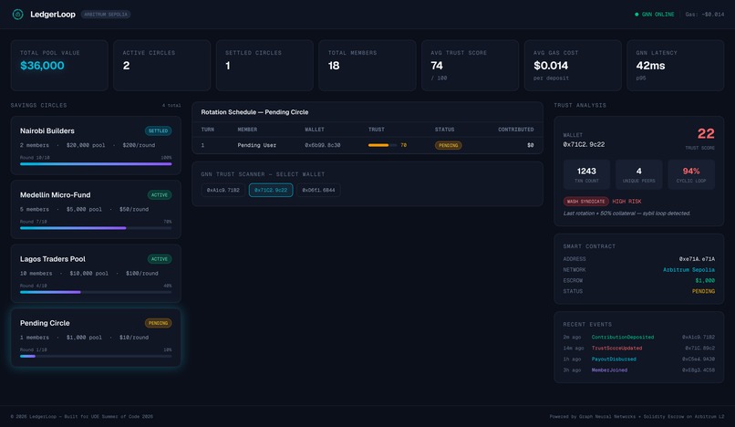This screenshot has height=427, width=735.
Task: Click the green GNN Online status dot
Action: click(x=637, y=15)
